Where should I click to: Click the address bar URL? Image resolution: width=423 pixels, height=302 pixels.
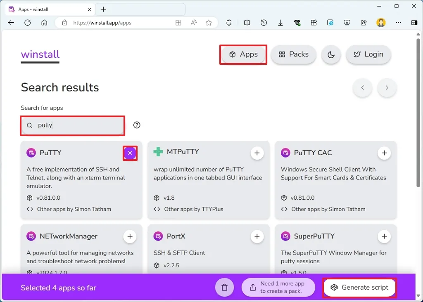pos(102,23)
